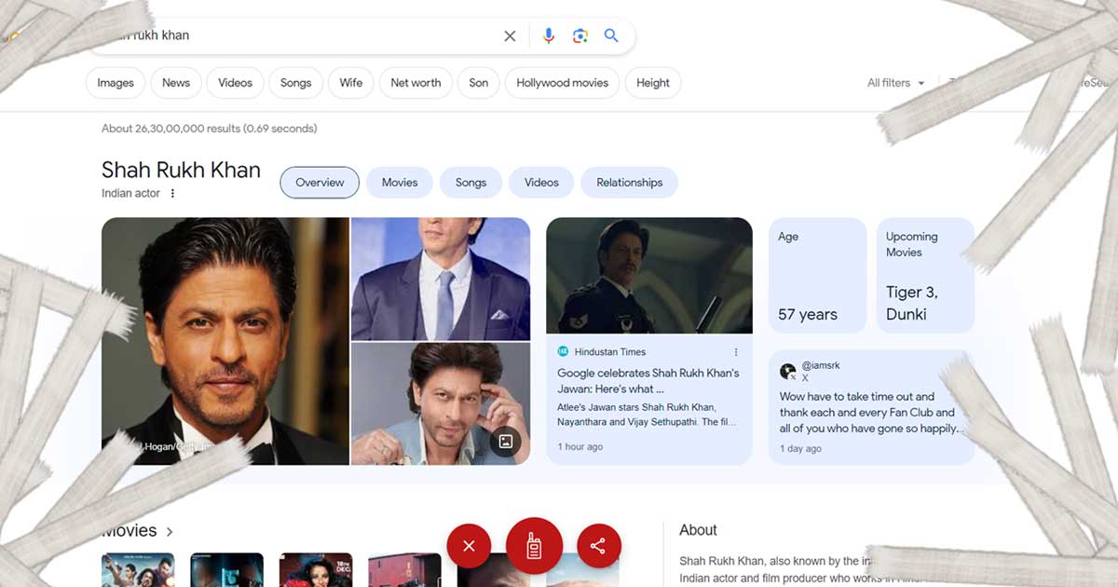This screenshot has height=587, width=1118.
Task: Select the Images filter chip
Action: (116, 83)
